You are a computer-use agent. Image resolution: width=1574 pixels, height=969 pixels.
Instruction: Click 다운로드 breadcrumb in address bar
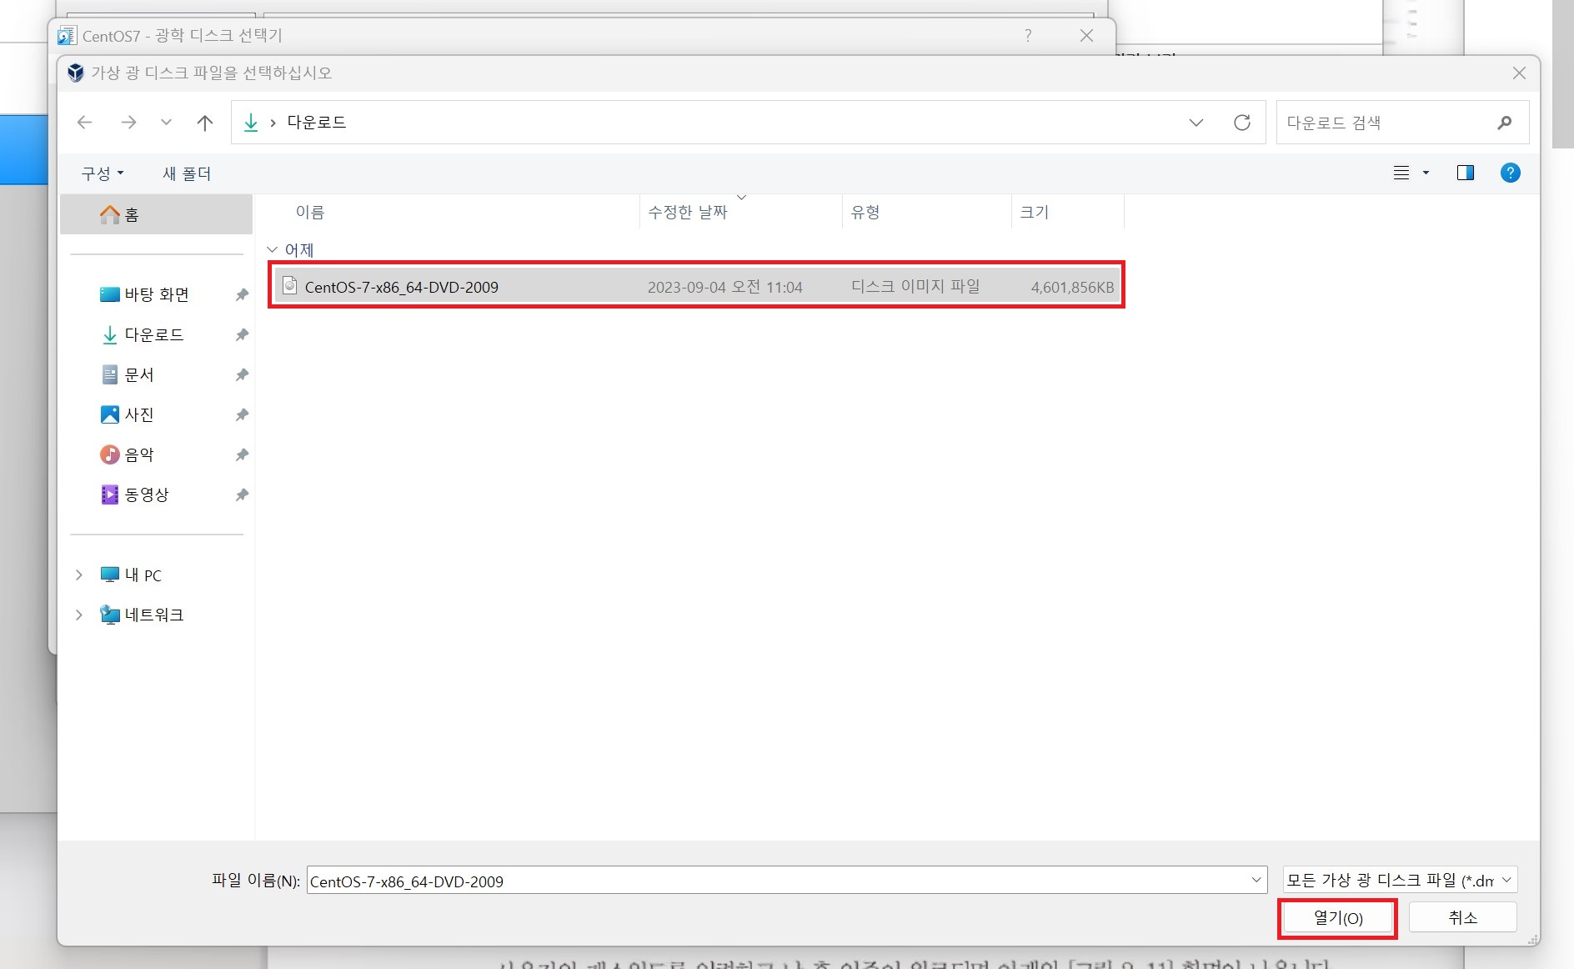point(317,122)
